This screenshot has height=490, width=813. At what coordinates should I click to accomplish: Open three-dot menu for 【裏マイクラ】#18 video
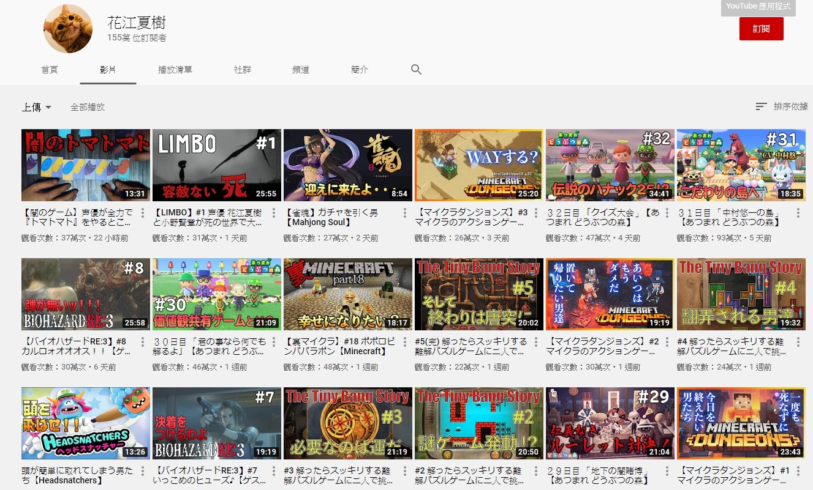tap(405, 343)
